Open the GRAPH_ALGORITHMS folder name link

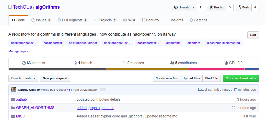(35, 108)
